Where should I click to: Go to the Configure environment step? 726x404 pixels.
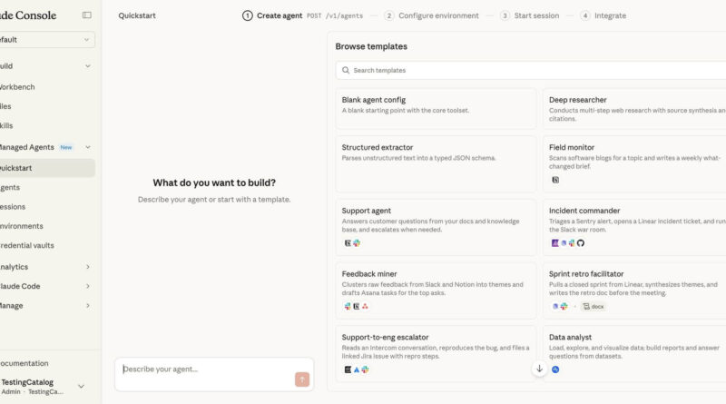pos(431,15)
